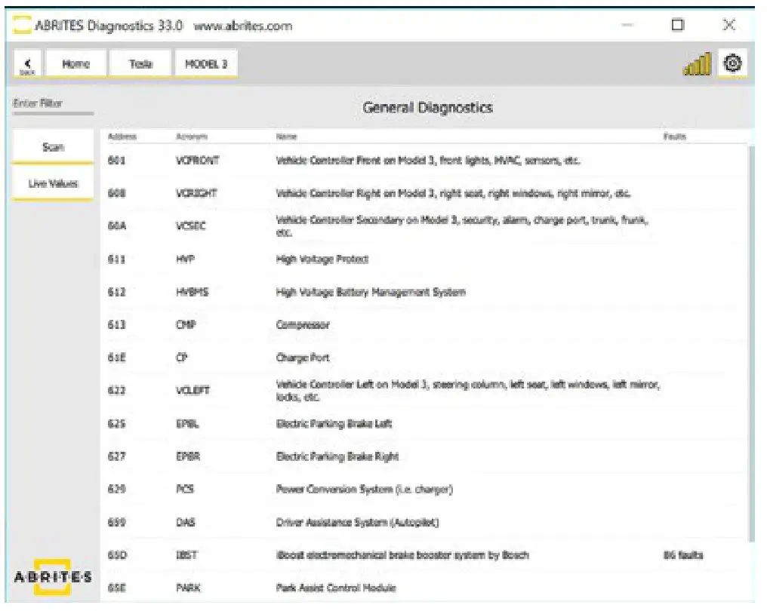This screenshot has width=767, height=611.
Task: Open the PCS Power Conversion System row
Action: point(424,489)
